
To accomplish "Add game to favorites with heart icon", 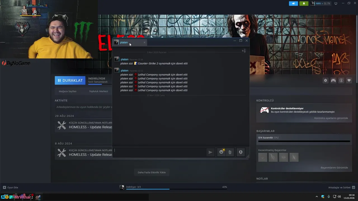I will [349, 80].
